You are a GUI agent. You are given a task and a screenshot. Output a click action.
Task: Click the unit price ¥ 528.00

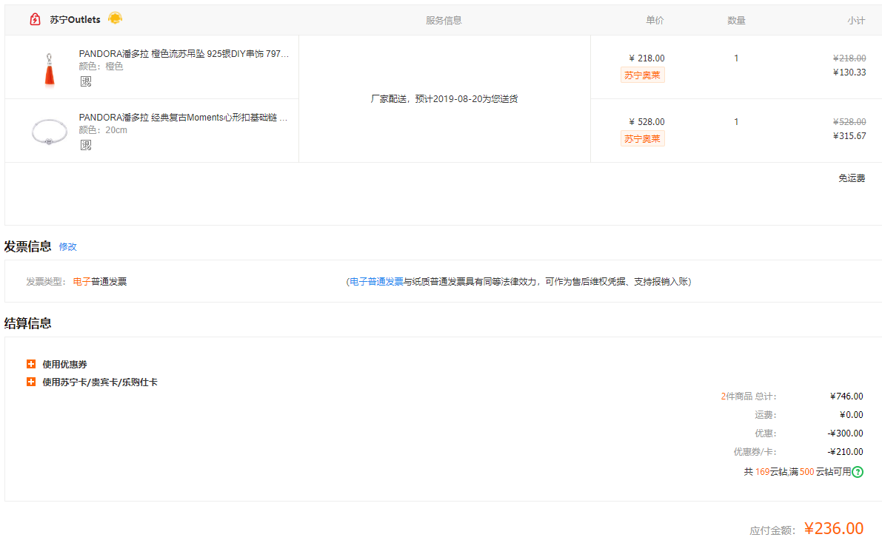647,122
